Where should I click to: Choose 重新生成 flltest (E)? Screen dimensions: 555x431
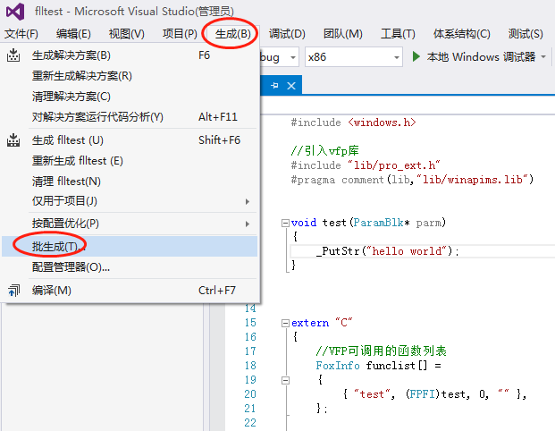point(130,161)
